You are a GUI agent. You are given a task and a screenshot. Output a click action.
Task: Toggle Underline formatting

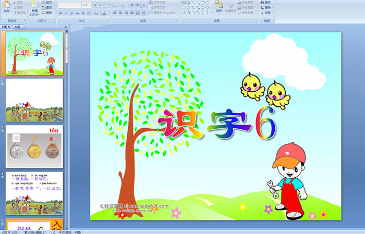pos(71,13)
